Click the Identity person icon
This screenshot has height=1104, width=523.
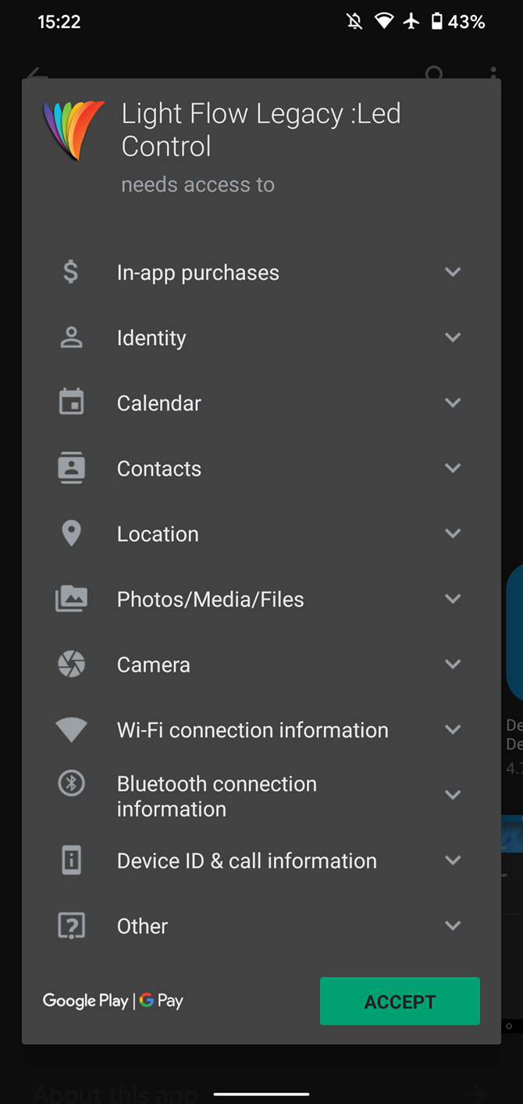tap(71, 338)
